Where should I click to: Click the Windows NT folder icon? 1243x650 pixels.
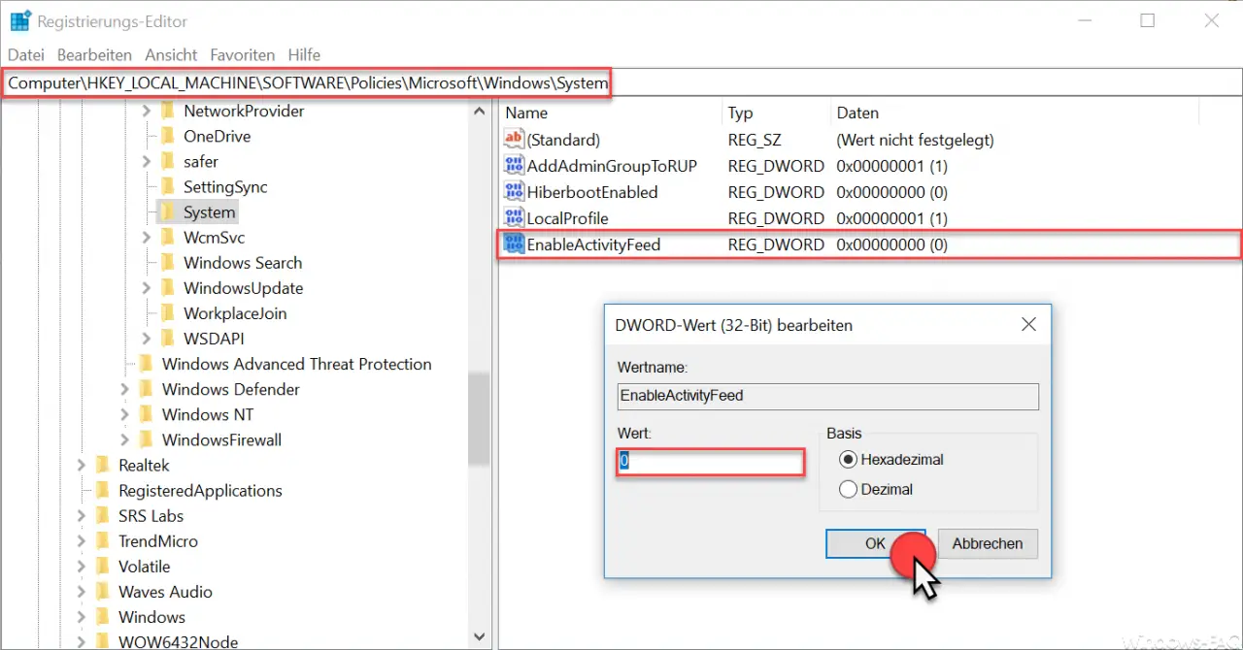coord(147,414)
